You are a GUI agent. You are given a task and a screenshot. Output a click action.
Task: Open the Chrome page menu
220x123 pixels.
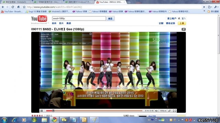210,7
